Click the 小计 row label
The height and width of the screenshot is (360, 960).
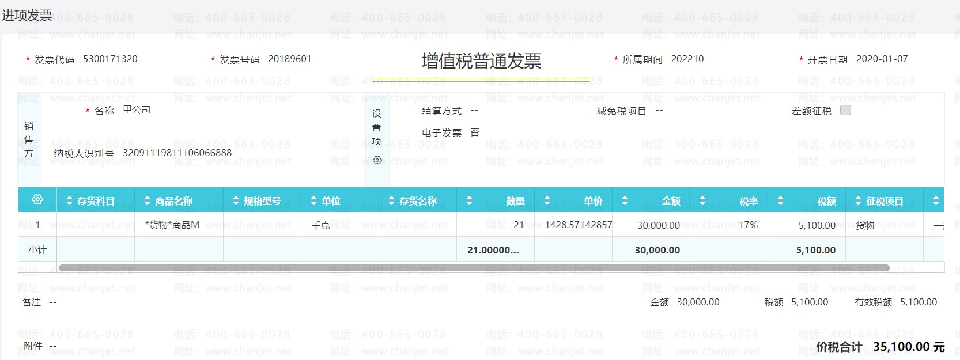[37, 249]
